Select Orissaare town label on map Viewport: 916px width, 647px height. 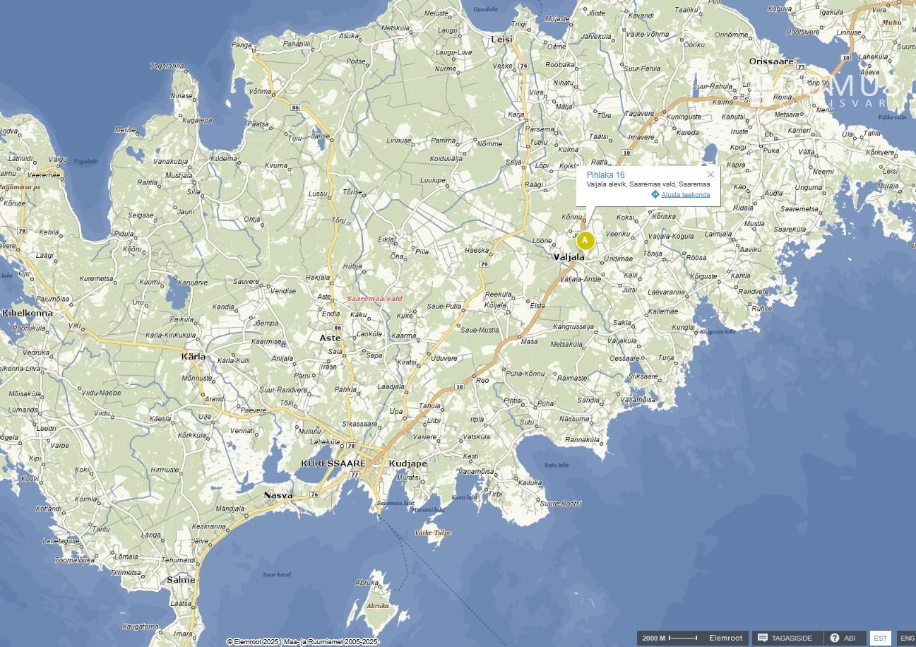click(x=771, y=61)
